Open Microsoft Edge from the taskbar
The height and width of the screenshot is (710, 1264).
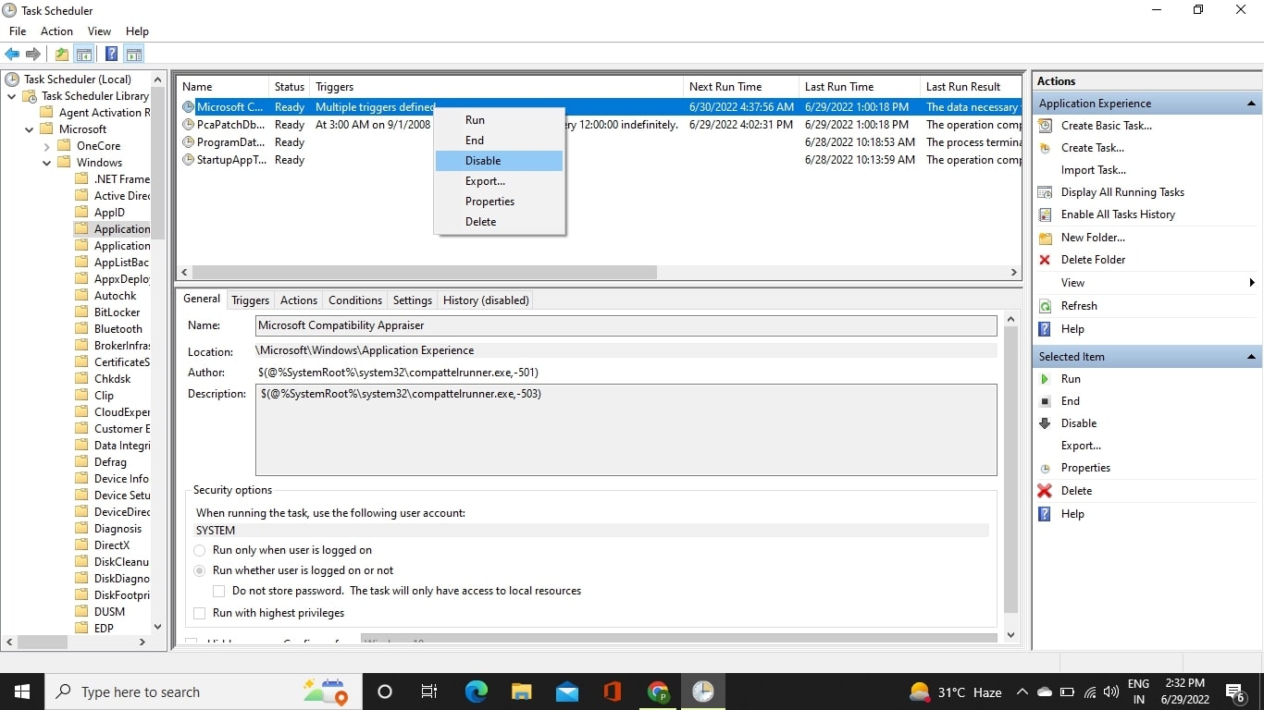477,692
